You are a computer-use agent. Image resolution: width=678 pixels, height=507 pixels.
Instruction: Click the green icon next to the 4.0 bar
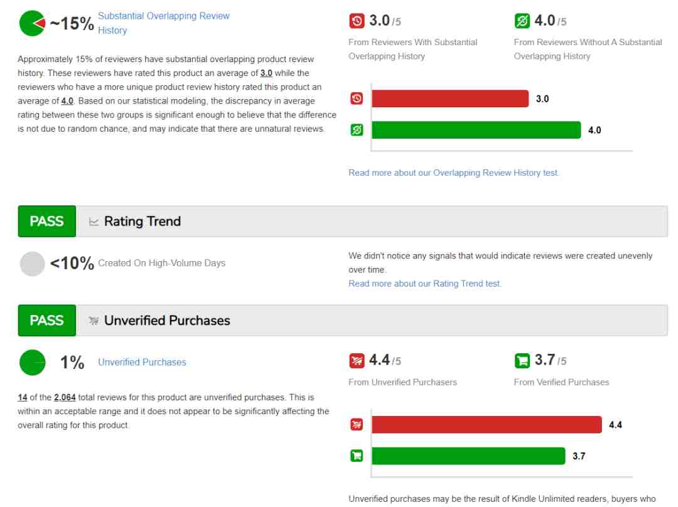[x=356, y=130]
